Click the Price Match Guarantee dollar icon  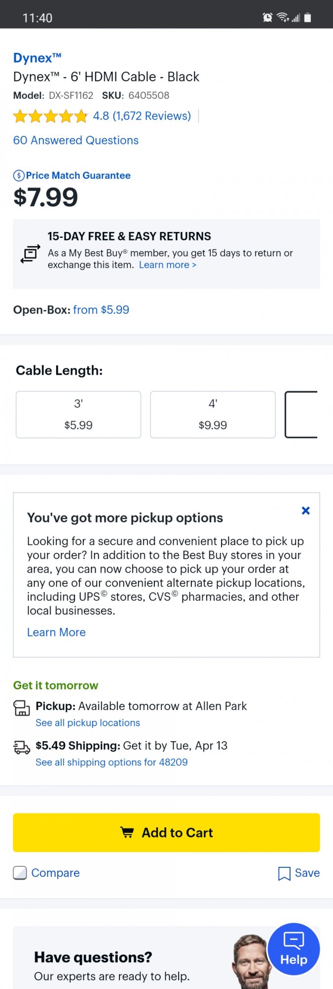coord(19,176)
